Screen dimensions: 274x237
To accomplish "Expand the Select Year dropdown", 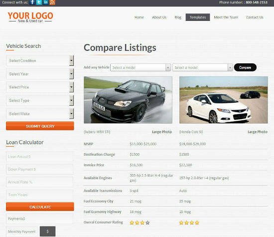I will [x=40, y=74].
